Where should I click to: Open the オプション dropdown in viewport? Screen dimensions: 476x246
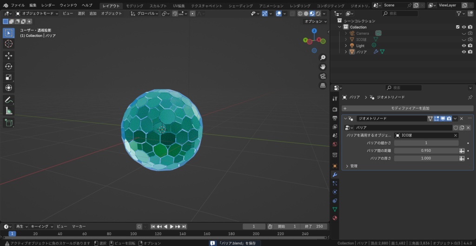316,21
